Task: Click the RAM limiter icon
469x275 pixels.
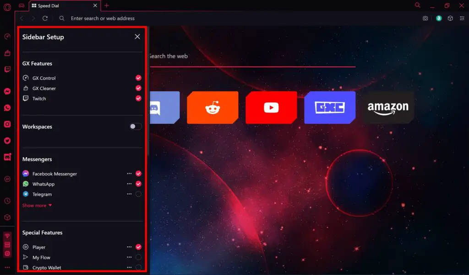Action: pos(7,245)
